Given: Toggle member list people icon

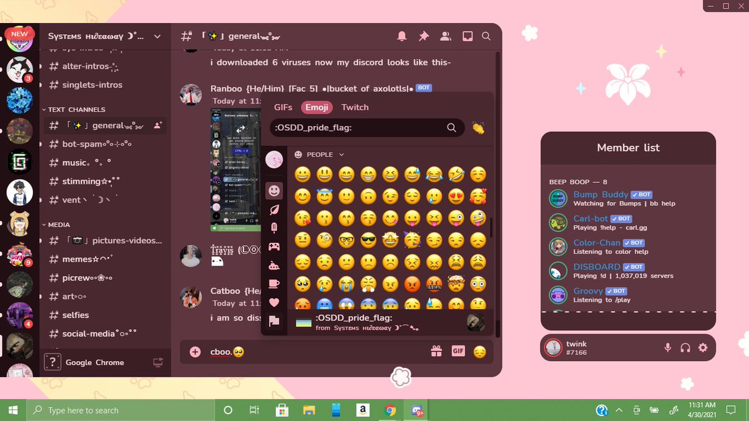Looking at the screenshot, I should pos(446,37).
